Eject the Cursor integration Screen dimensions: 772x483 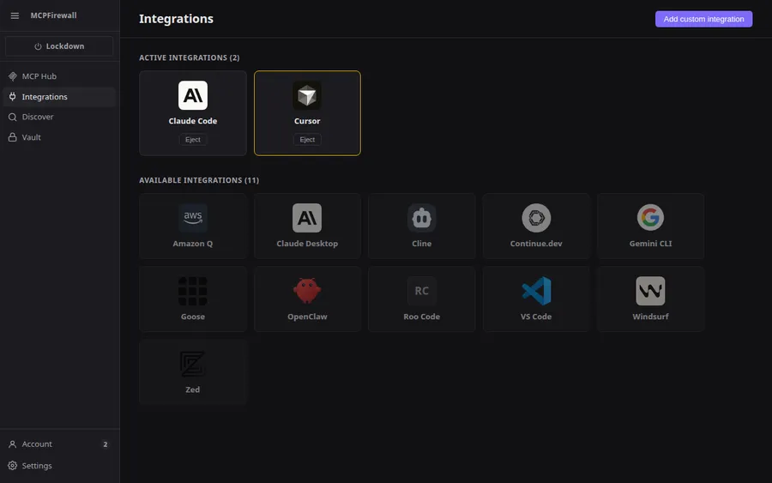307,140
